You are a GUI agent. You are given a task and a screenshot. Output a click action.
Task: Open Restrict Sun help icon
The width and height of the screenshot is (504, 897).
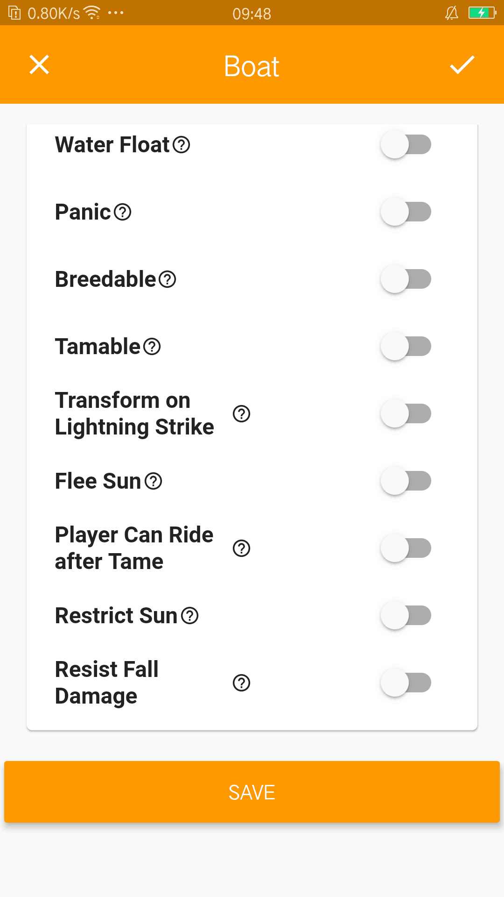pos(190,616)
